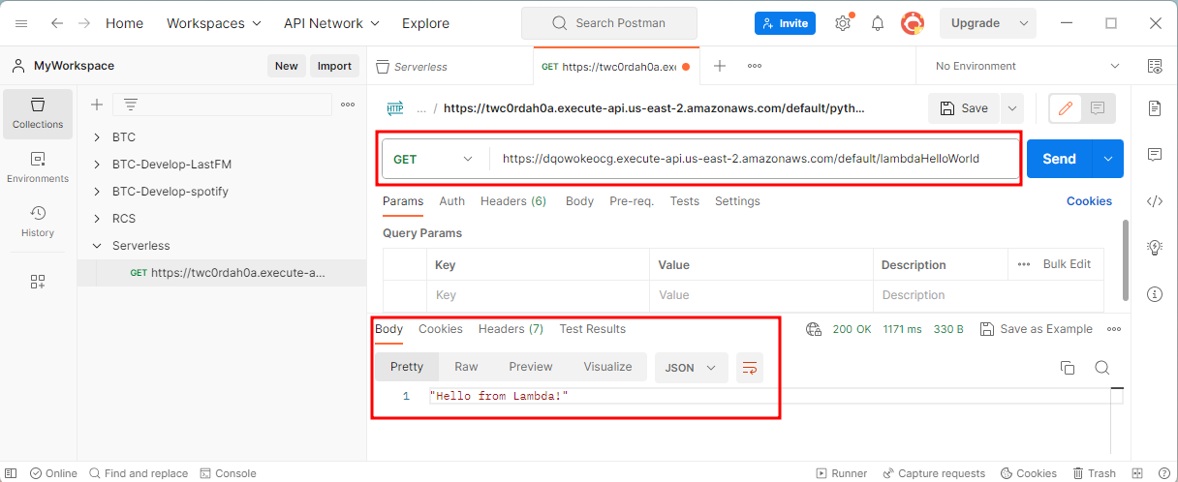Viewport: 1178px width, 482px height.
Task: Change the GET method dropdown
Action: click(x=435, y=159)
